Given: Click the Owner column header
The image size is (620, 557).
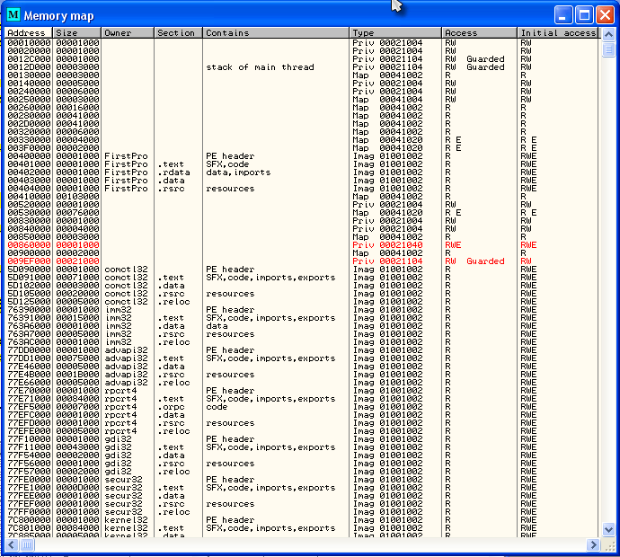Looking at the screenshot, I should [128, 33].
